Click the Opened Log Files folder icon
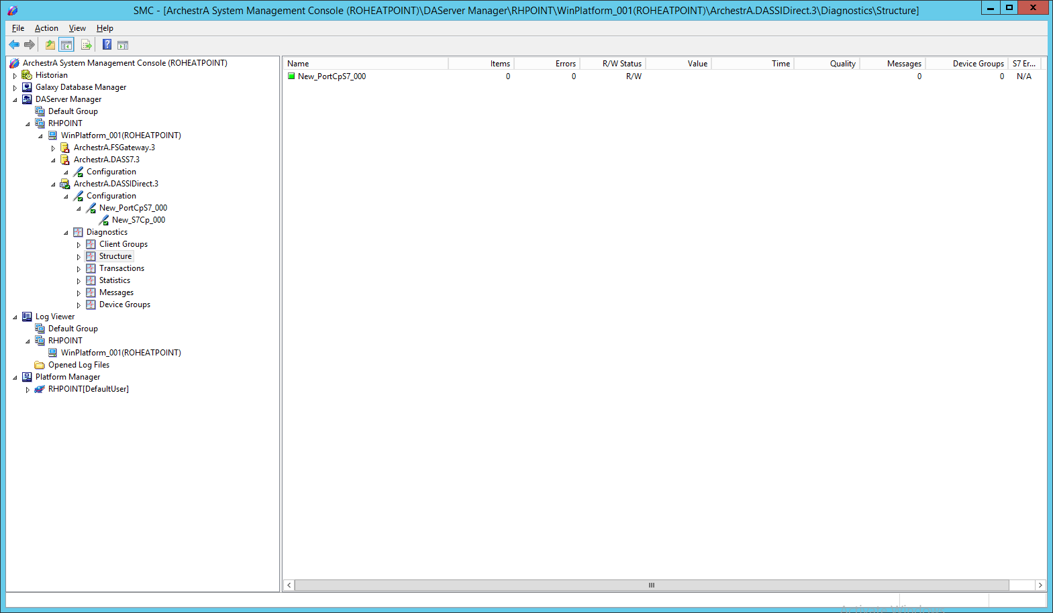Screen dimensions: 1053x613 click(40, 365)
